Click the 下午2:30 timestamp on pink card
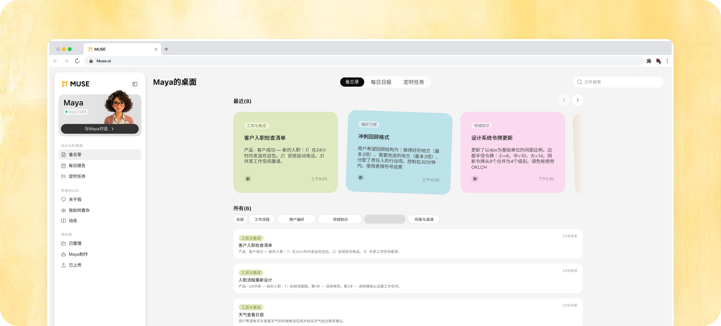721x326 pixels. [x=546, y=179]
